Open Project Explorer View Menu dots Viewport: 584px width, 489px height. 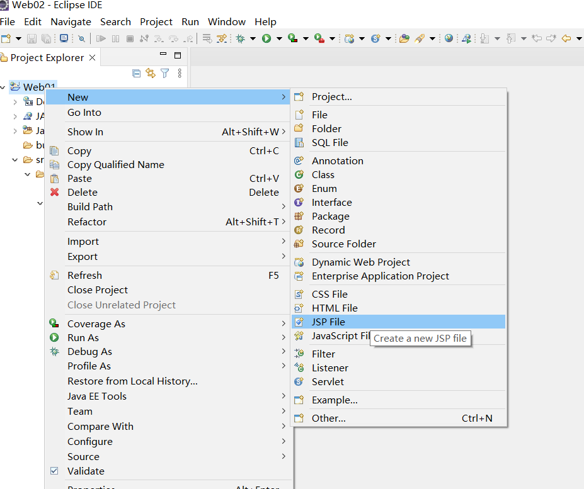[x=180, y=73]
